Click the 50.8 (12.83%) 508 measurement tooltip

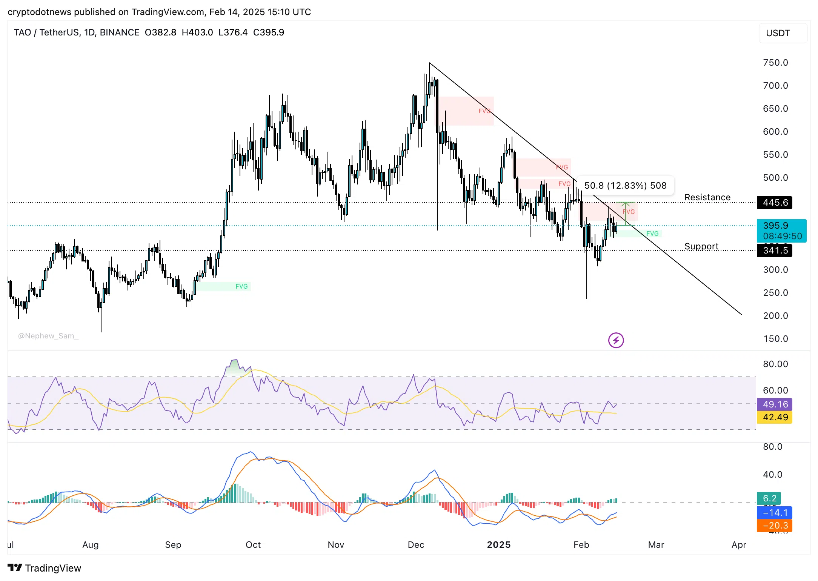tap(625, 186)
